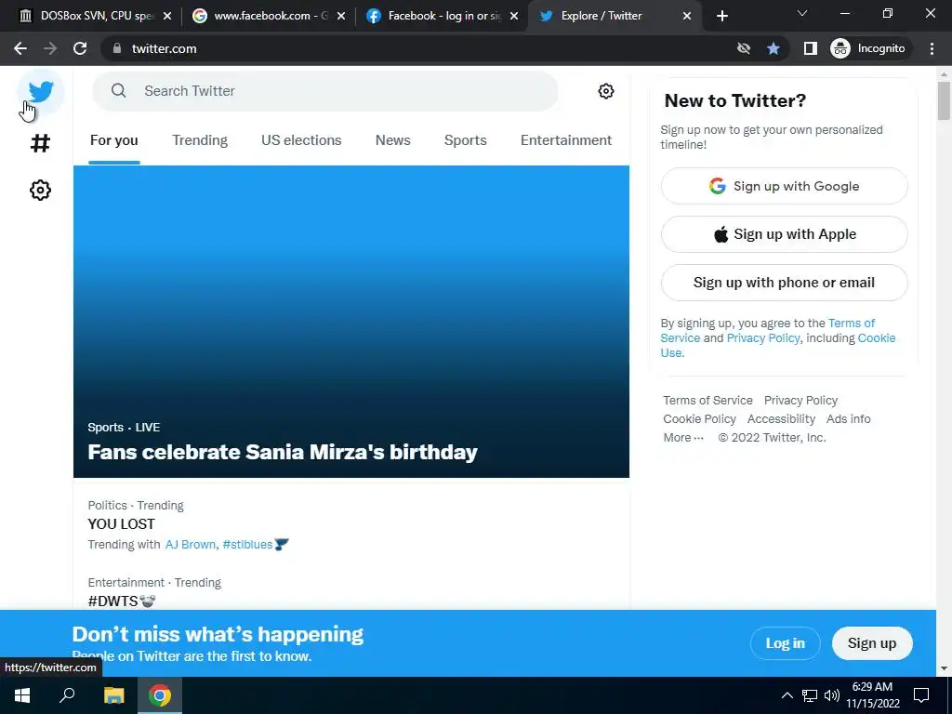Click the Sign up button in banner
Viewport: 952px width, 714px height.
(872, 643)
